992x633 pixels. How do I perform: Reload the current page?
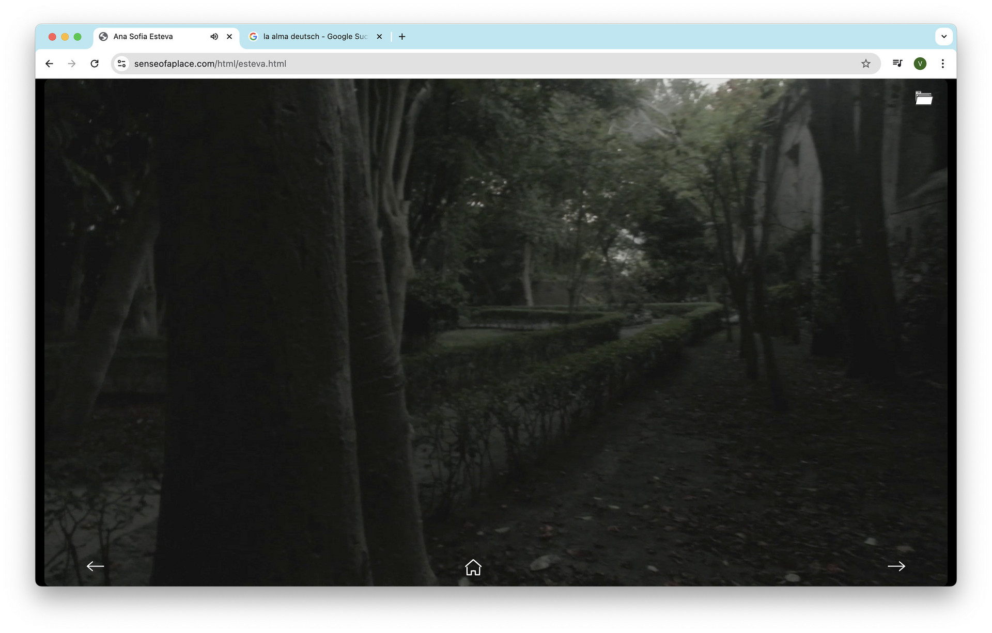[95, 64]
